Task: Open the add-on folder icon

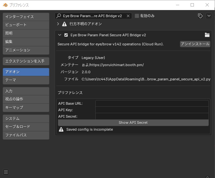Action: (207, 35)
